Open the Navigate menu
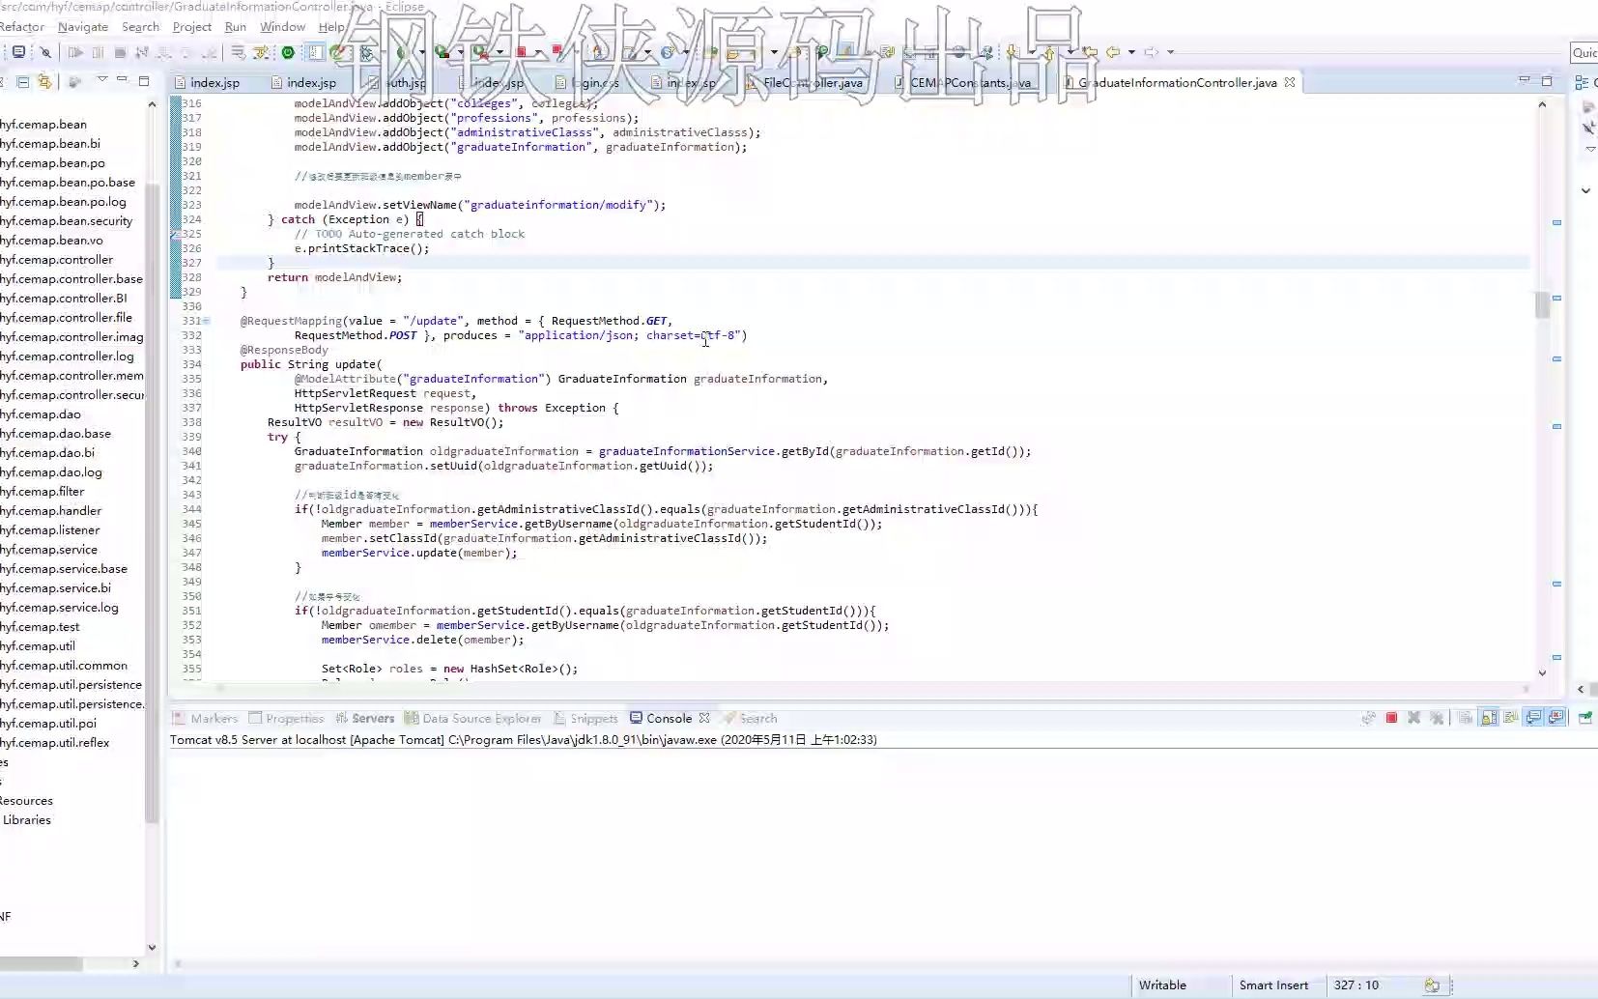 (83, 27)
